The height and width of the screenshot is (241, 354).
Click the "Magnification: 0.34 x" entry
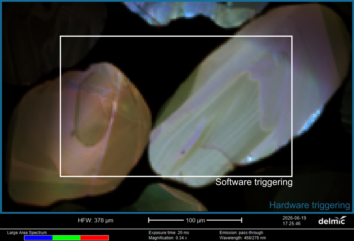167,238
